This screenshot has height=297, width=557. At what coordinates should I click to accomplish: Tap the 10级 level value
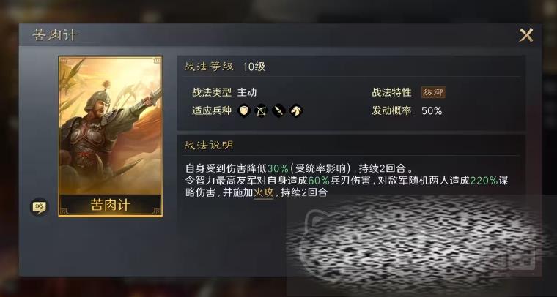(254, 67)
